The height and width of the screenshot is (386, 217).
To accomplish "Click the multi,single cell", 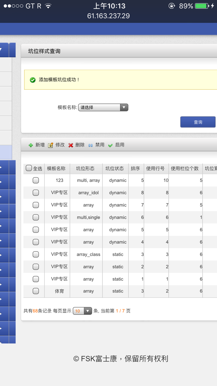I will 89,217.
